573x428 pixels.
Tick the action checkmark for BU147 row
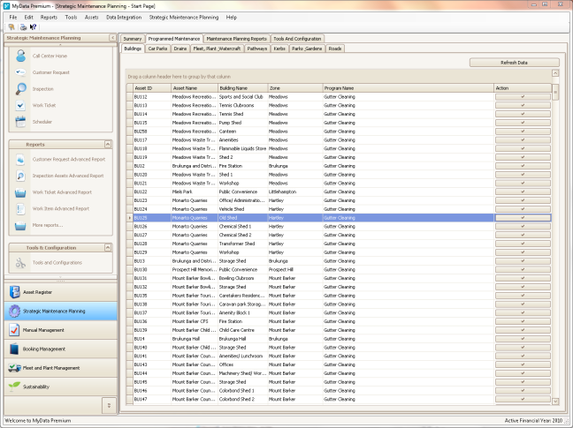tap(523, 399)
